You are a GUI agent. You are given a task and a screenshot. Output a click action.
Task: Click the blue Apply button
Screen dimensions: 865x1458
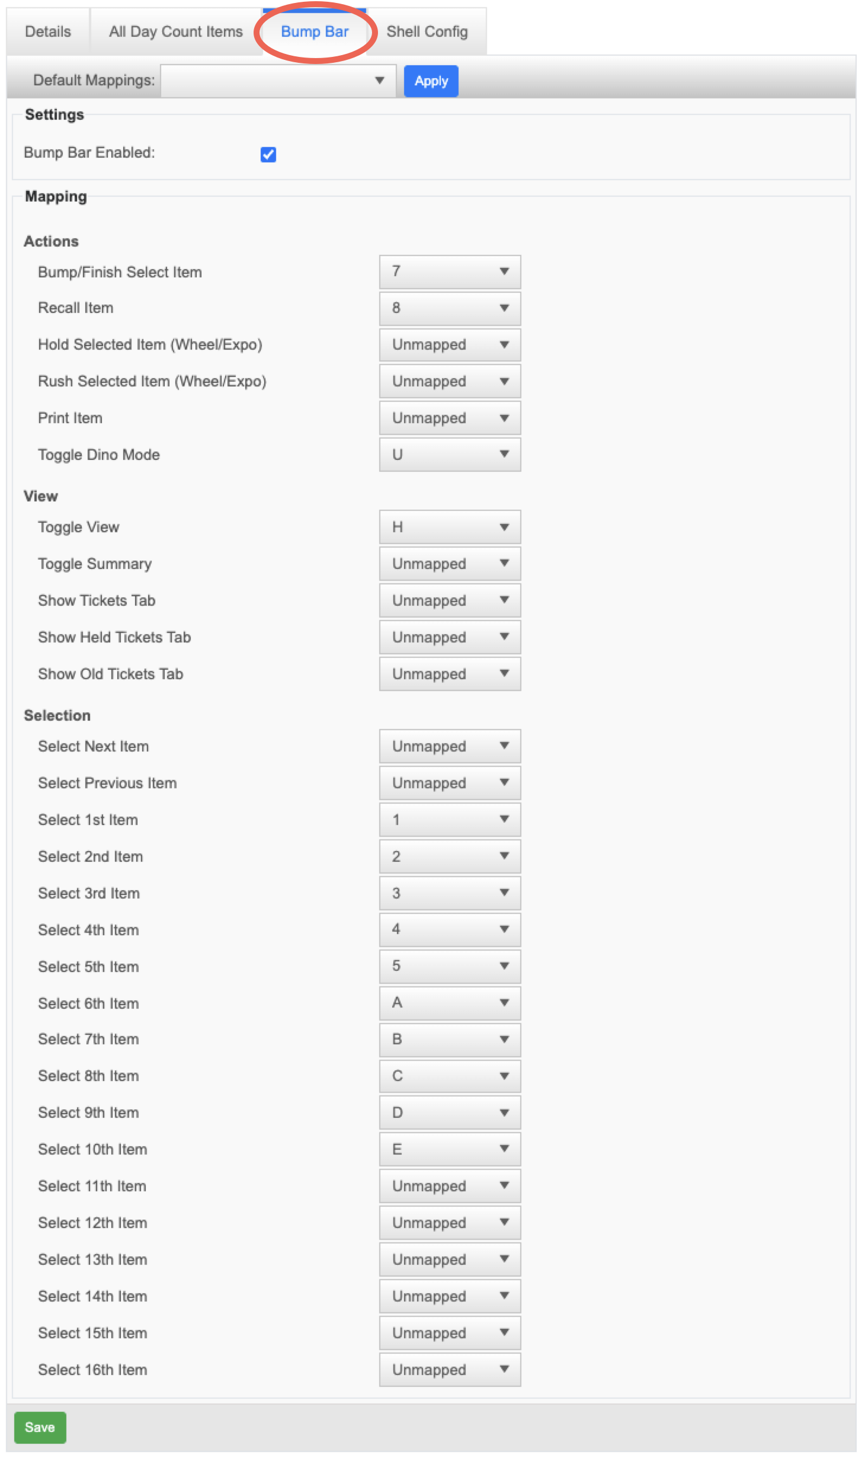(431, 81)
